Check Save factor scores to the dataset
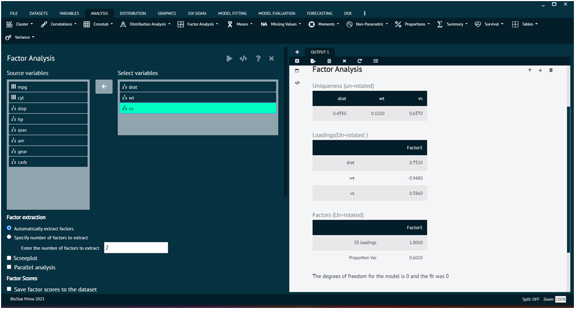575x309 pixels. click(9, 289)
